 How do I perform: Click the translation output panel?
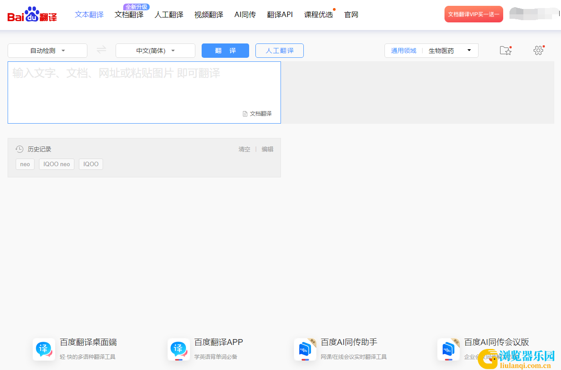418,92
